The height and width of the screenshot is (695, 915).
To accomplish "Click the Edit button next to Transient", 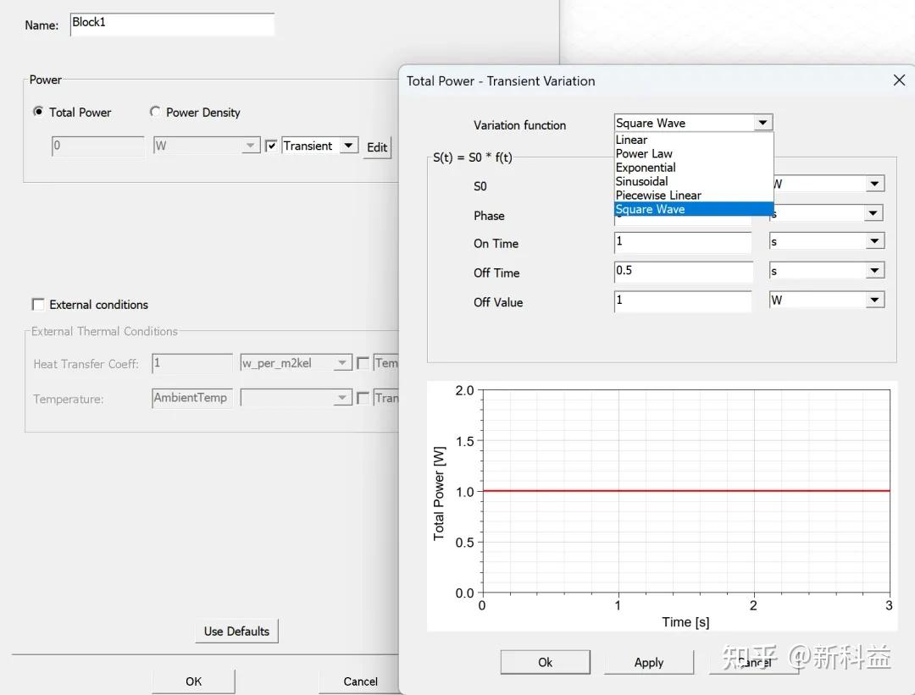I will coord(377,147).
